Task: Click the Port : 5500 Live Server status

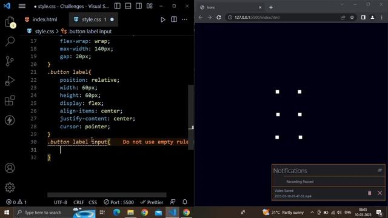Action: 119,202
